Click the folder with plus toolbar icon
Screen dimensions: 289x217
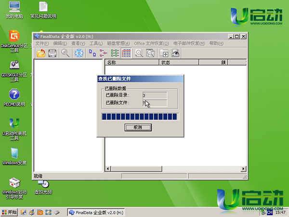point(164,53)
